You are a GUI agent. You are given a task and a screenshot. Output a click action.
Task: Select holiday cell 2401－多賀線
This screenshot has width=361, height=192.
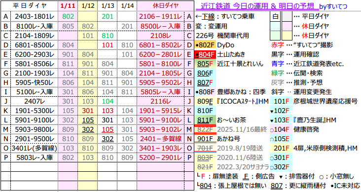[160, 139]
